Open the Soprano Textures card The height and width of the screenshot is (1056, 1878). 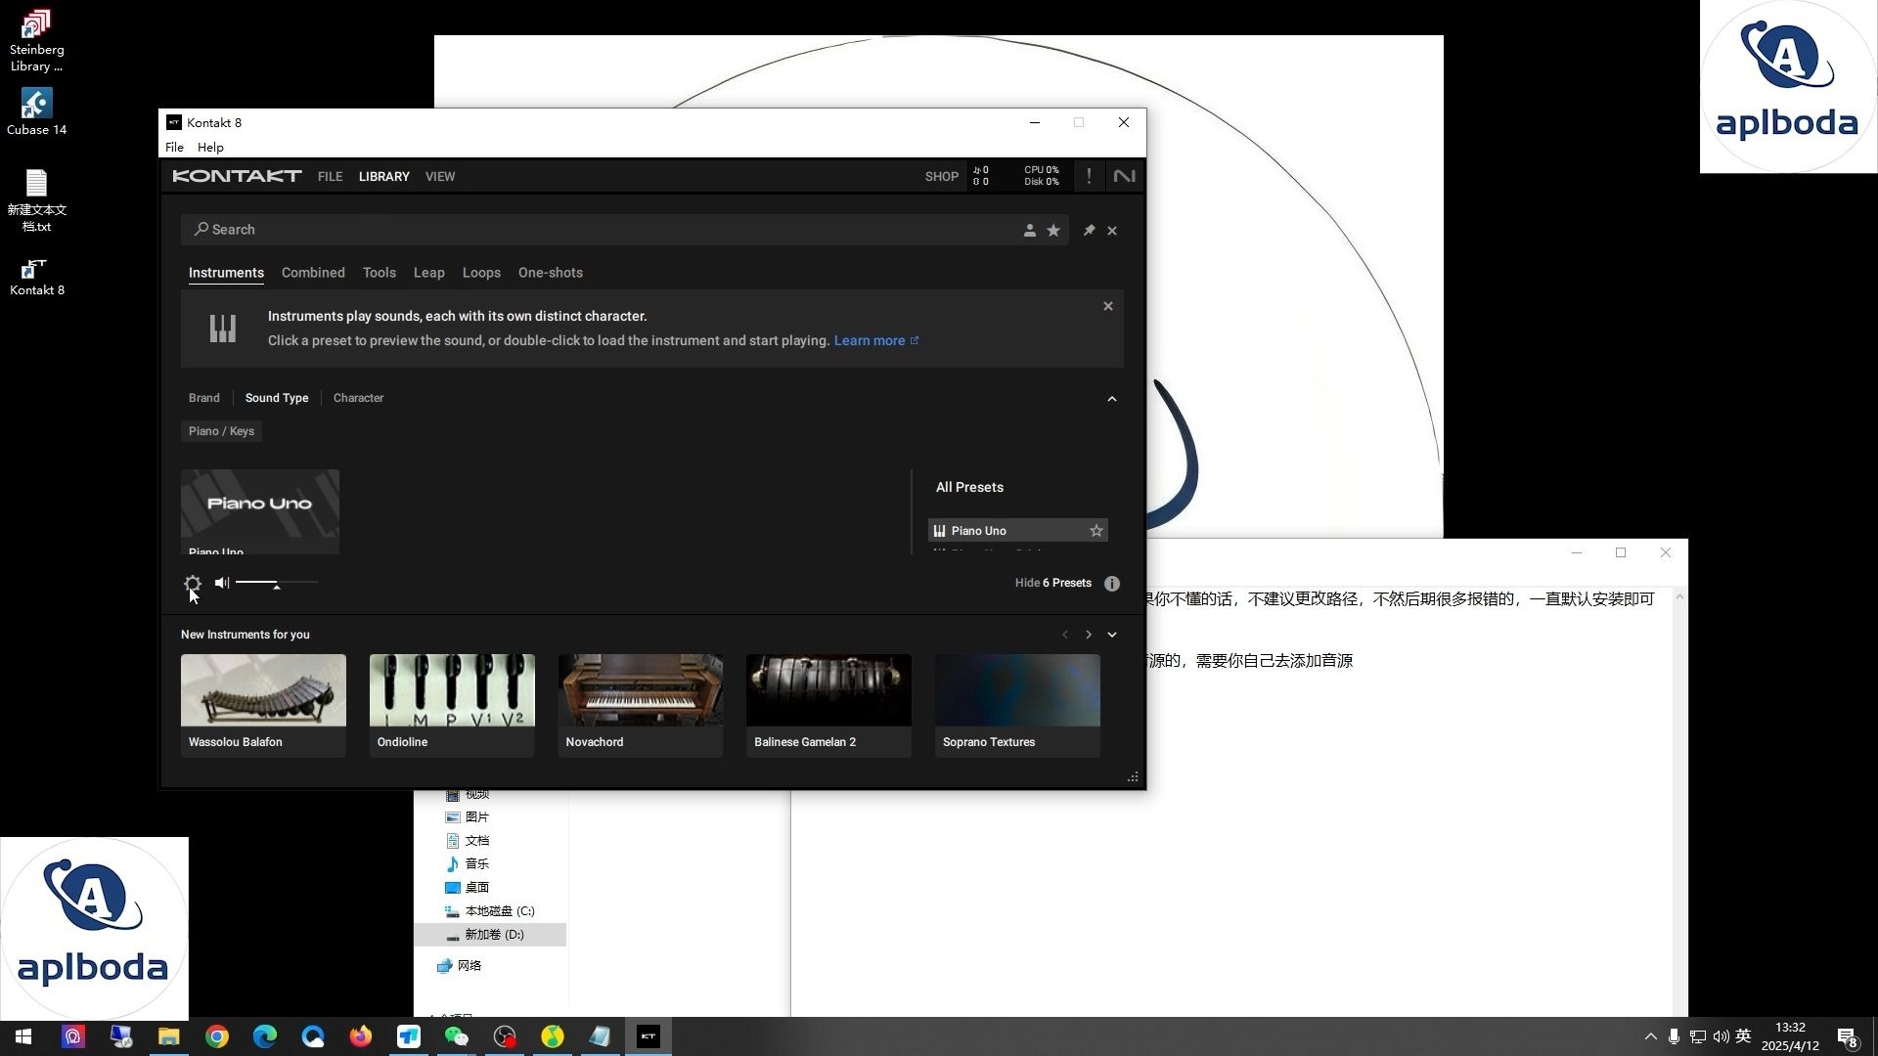click(1017, 706)
